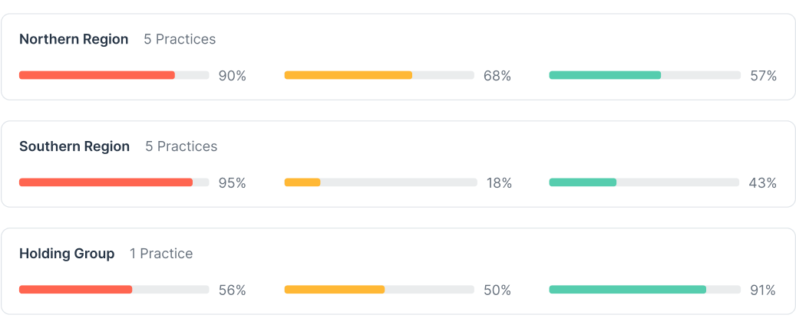Click the Southern Region 5 Practices label
This screenshot has width=796, height=328.
[181, 146]
